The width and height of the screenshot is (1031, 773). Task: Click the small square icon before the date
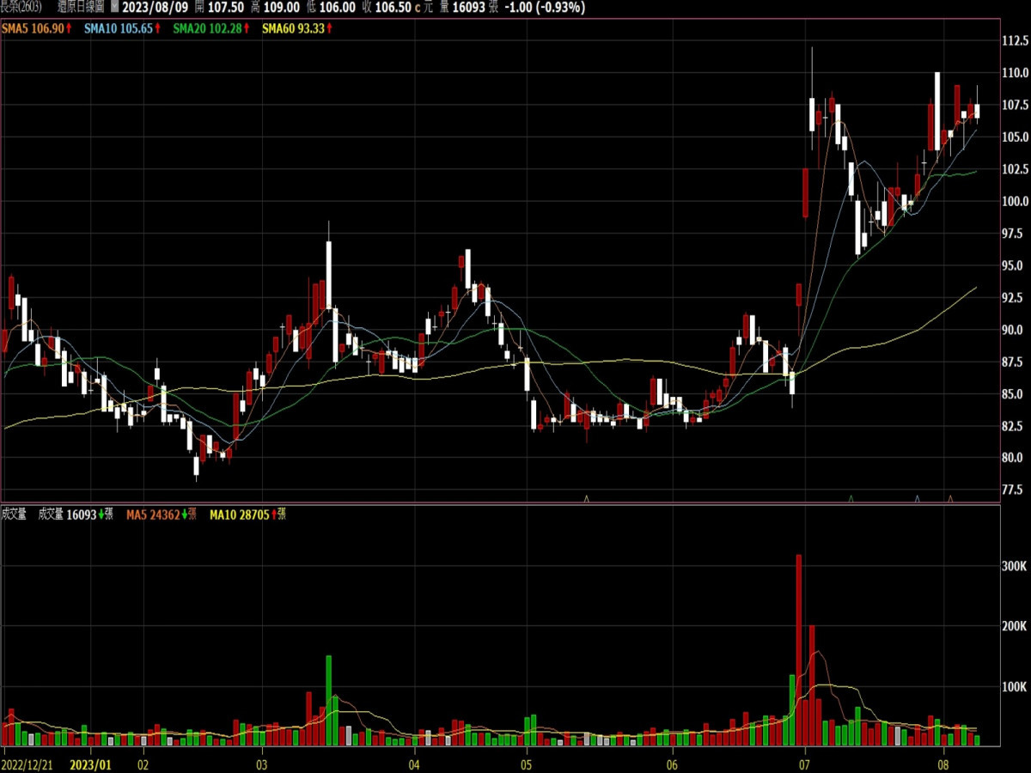(x=115, y=7)
